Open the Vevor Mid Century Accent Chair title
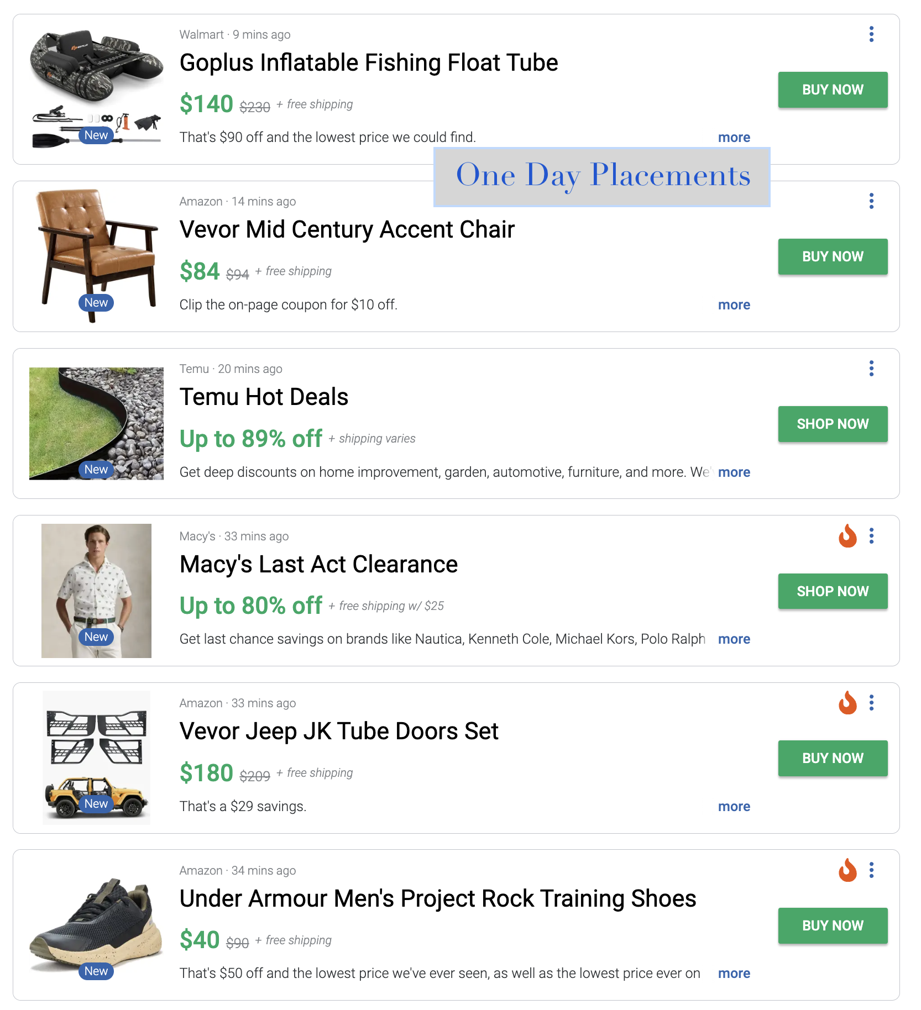 [x=347, y=230]
